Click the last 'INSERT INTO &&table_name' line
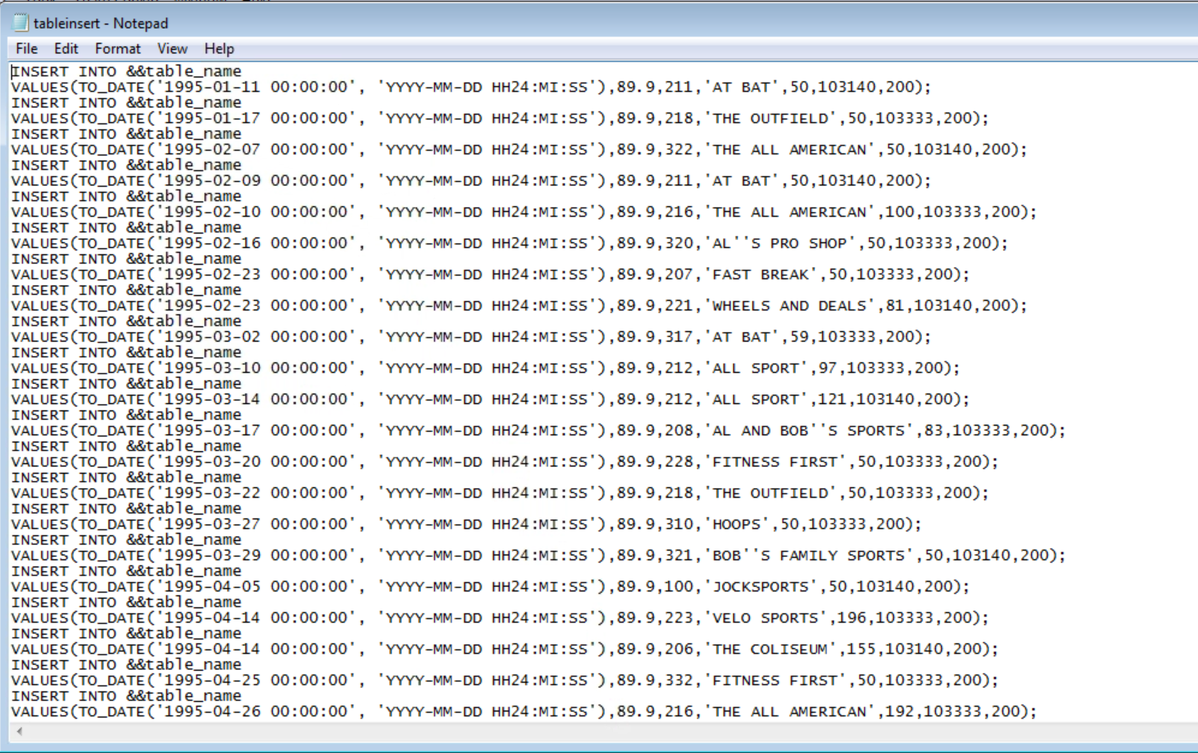The image size is (1198, 753). [126, 696]
